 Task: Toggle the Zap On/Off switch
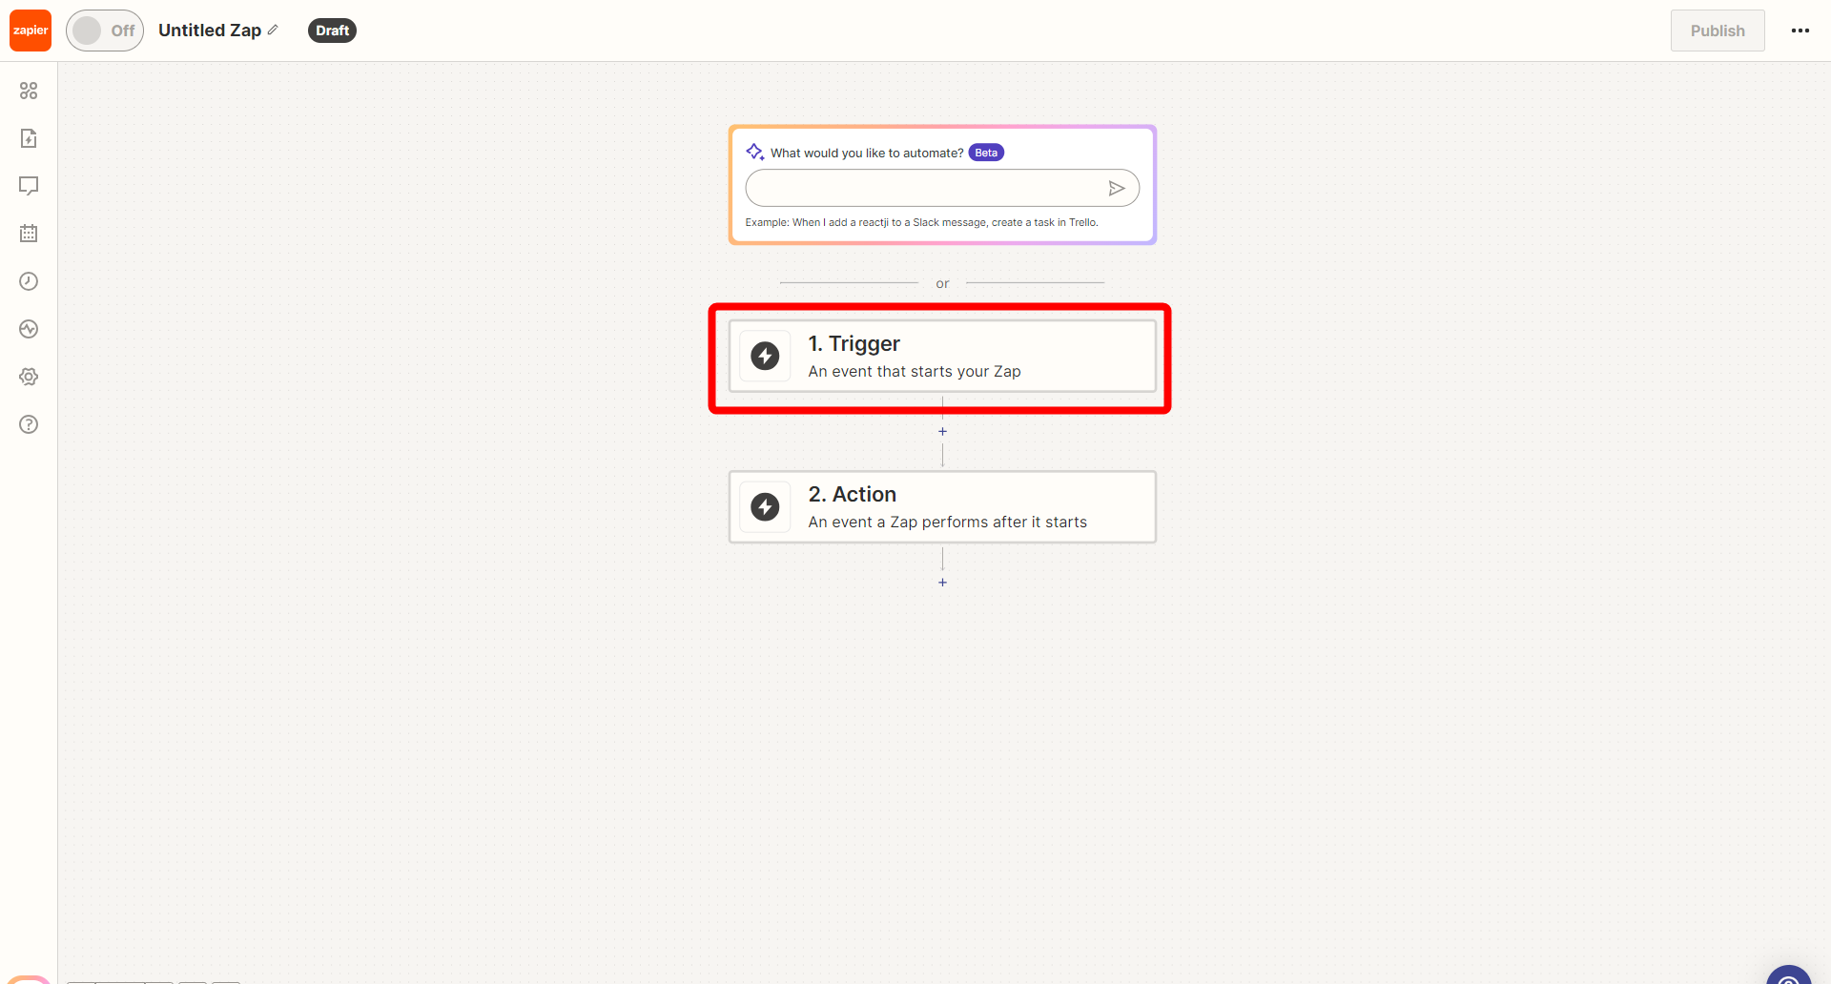click(x=105, y=31)
